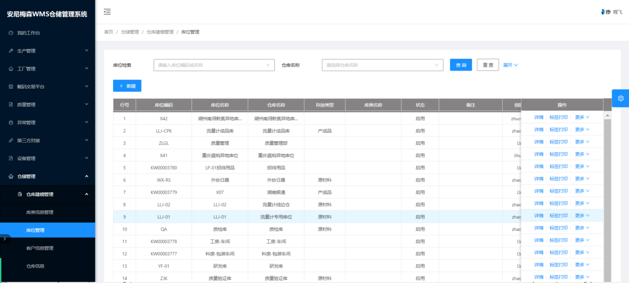Expand the 质量管理 menu chevron
The width and height of the screenshot is (629, 283).
point(86,104)
